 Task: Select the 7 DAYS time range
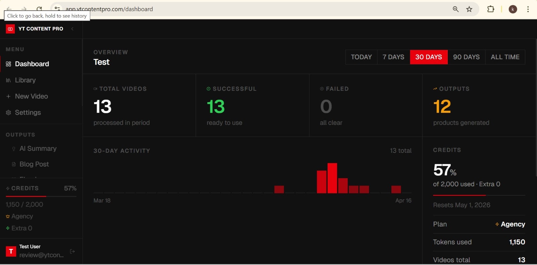393,57
